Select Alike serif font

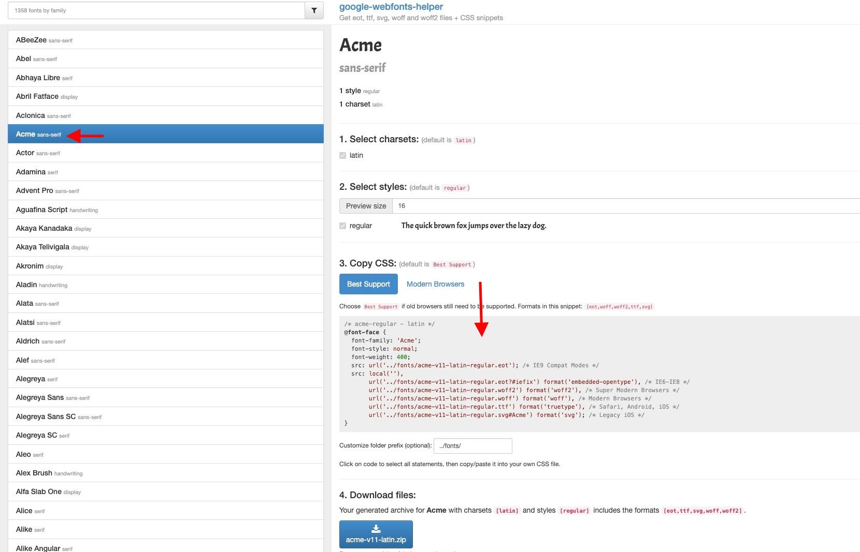pyautogui.click(x=166, y=529)
